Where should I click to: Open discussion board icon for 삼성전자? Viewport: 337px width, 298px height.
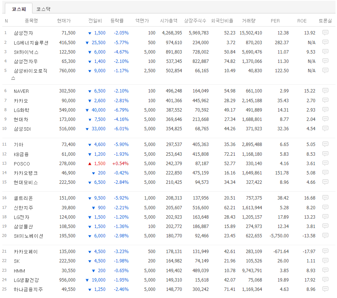coord(325,33)
